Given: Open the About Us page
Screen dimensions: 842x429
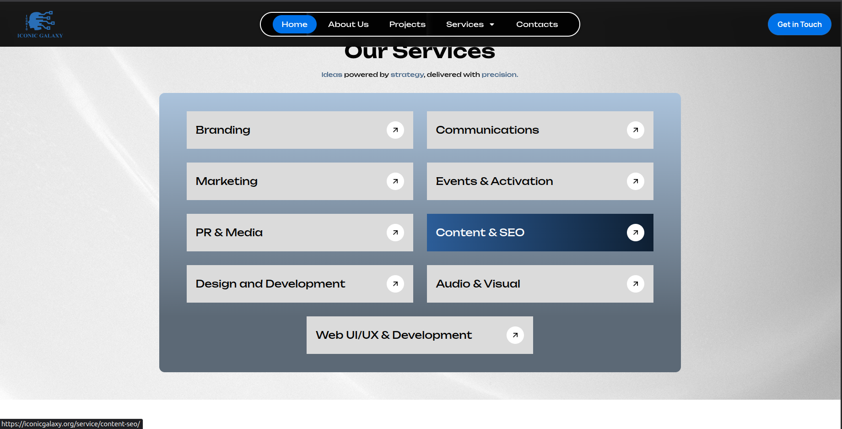Looking at the screenshot, I should [348, 24].
